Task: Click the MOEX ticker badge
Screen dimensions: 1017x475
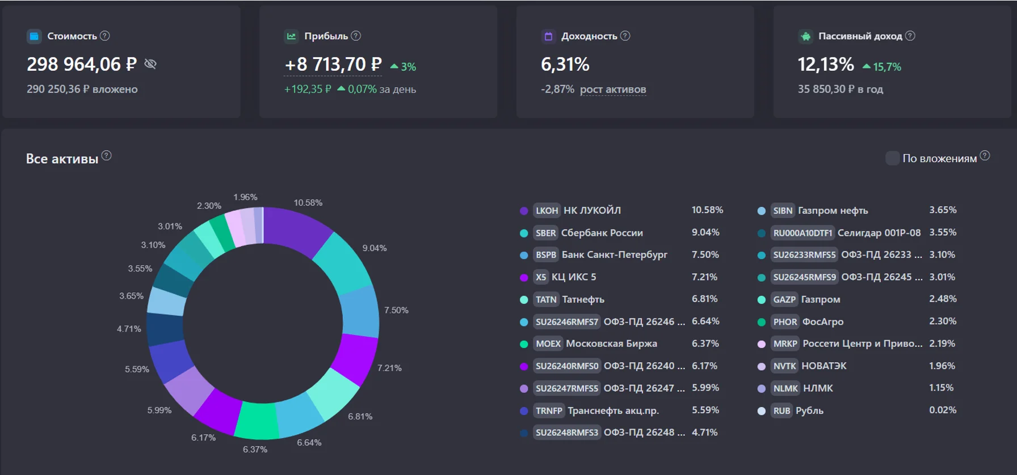Action: 548,344
